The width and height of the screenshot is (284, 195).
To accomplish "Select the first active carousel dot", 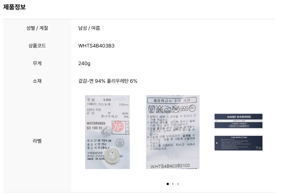I will (168, 184).
